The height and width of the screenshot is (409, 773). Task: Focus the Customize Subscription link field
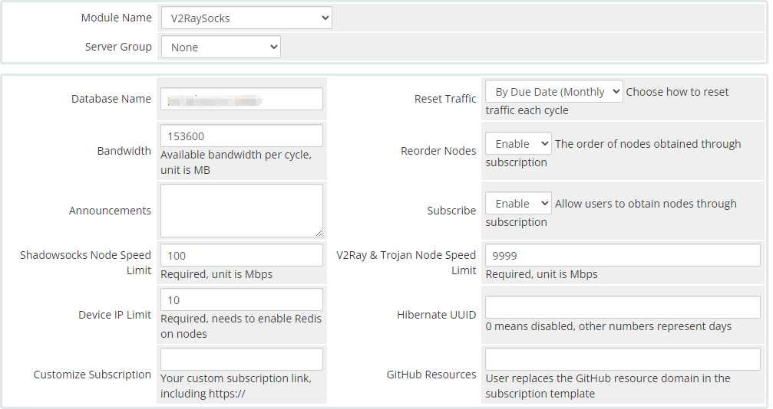[242, 360]
